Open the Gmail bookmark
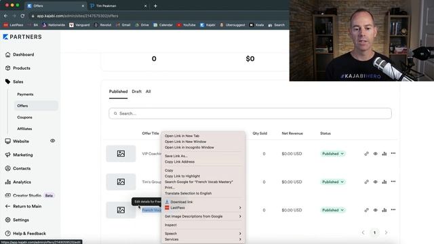Screen dimensions: 434x244 (x=123, y=25)
